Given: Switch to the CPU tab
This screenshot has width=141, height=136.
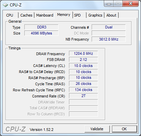Looking at the screenshot, I should click(11, 15).
